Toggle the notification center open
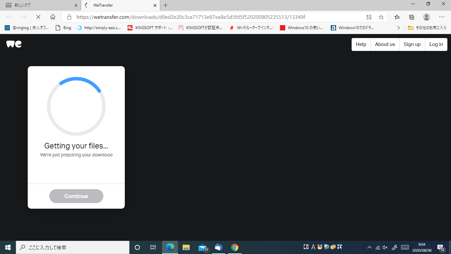 [440, 247]
